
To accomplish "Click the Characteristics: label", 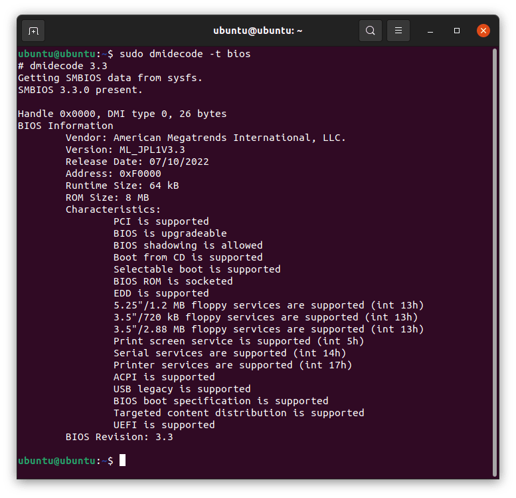I will pos(113,209).
